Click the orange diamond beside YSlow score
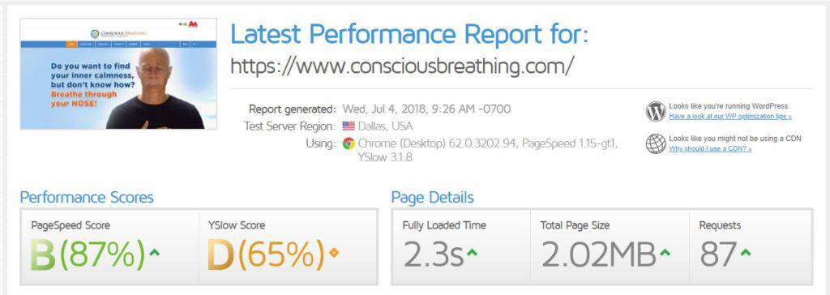The image size is (830, 295). tap(333, 253)
